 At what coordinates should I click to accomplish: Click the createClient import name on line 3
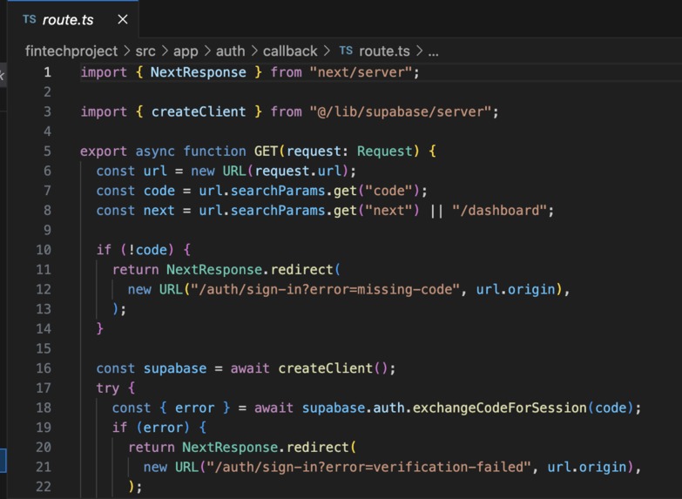click(x=199, y=111)
